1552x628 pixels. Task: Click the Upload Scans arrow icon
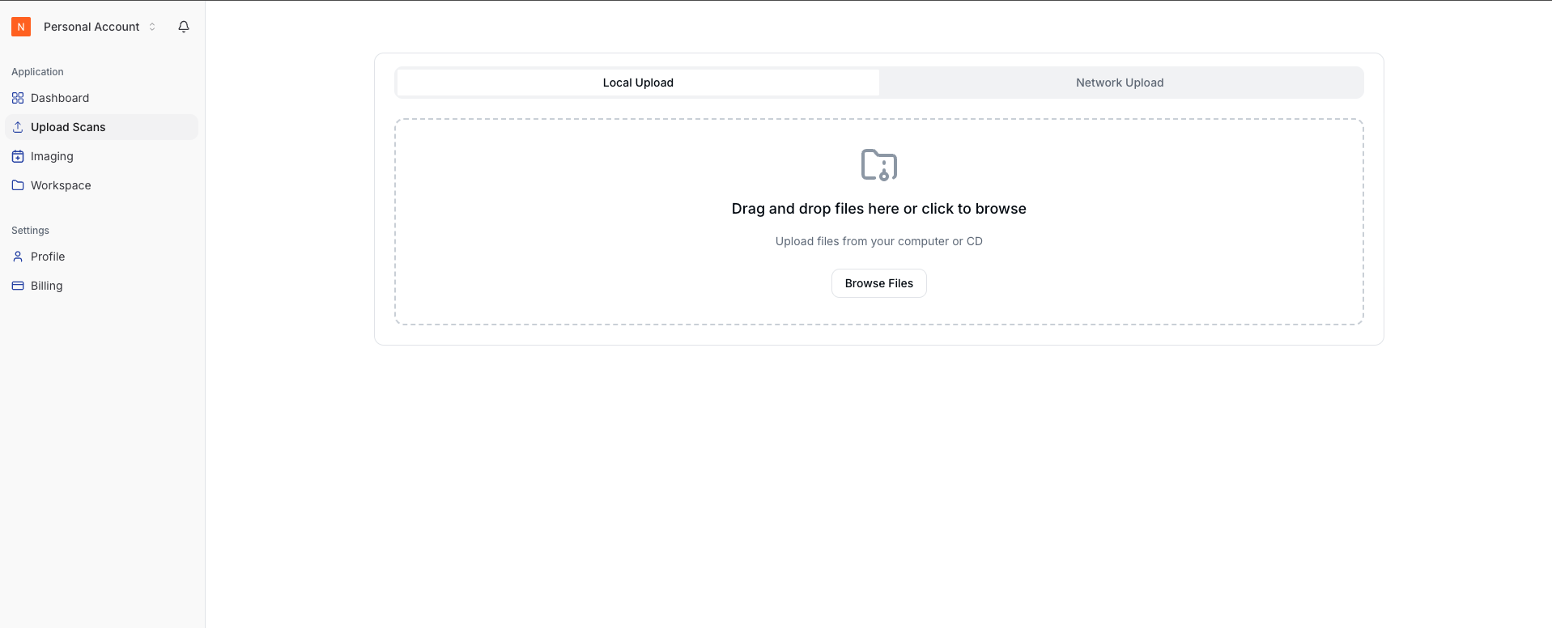pos(18,127)
